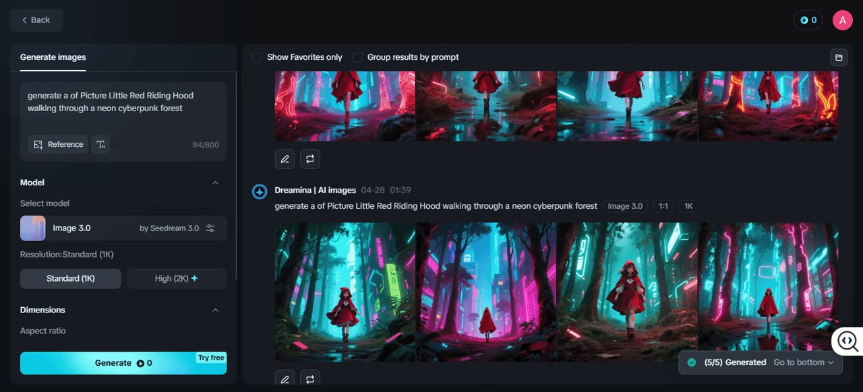863x392 pixels.
Task: Select High (2K) resolution
Action: coord(177,278)
